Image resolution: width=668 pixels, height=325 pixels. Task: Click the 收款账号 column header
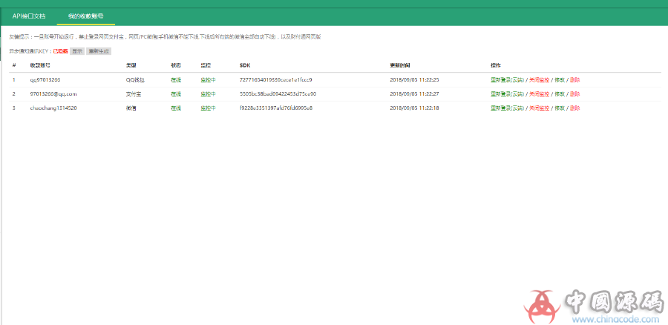40,65
